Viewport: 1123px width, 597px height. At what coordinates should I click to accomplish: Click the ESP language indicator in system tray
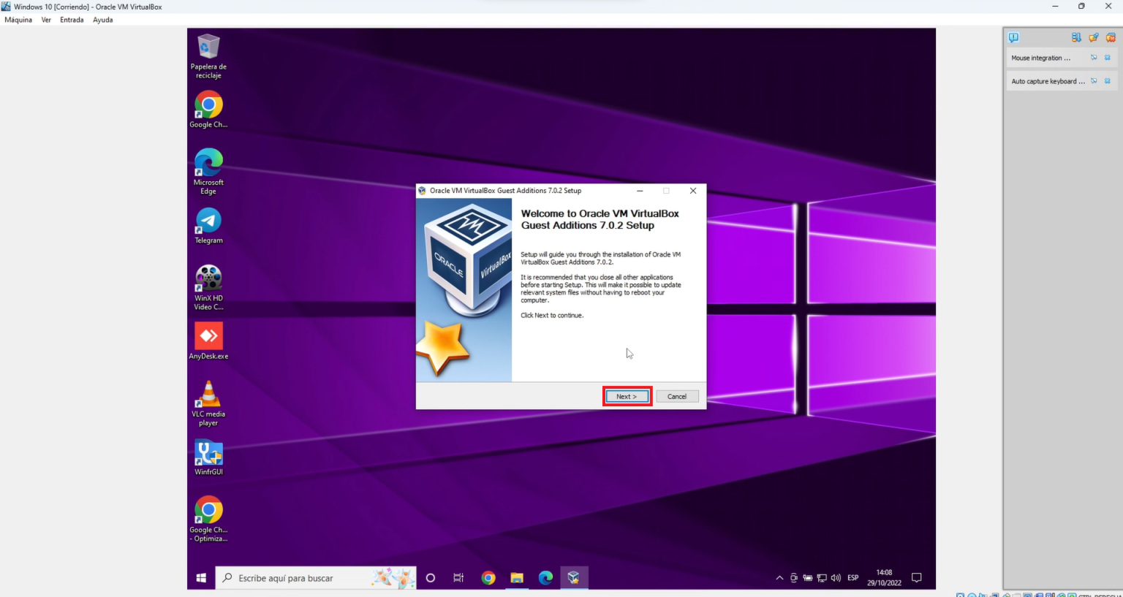(x=852, y=577)
